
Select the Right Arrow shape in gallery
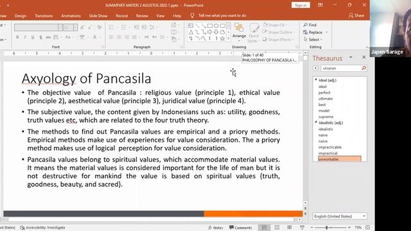[210, 32]
